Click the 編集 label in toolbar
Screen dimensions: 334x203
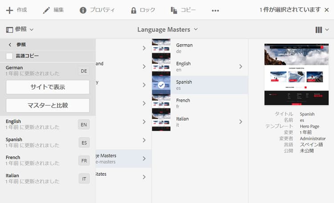click(x=59, y=10)
